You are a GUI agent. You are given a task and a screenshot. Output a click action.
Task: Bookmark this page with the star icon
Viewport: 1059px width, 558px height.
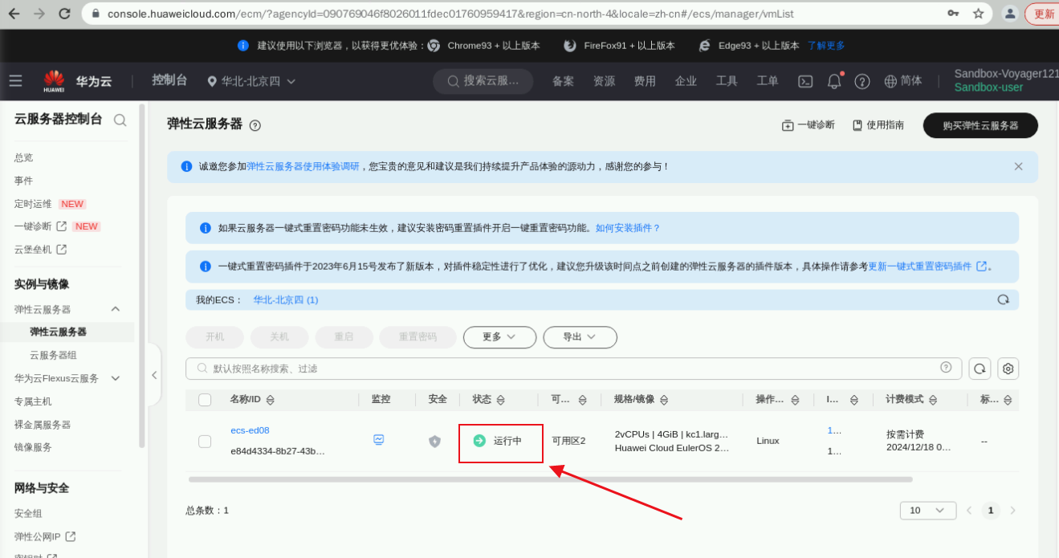pos(978,14)
